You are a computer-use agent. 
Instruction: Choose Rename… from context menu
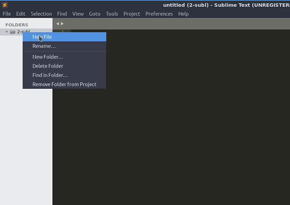coord(64,46)
